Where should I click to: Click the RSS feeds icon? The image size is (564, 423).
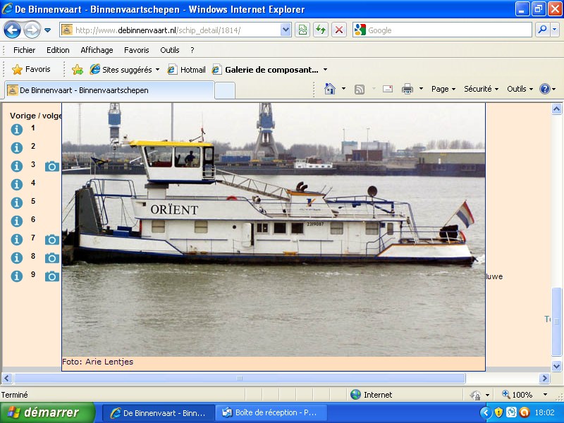point(360,89)
